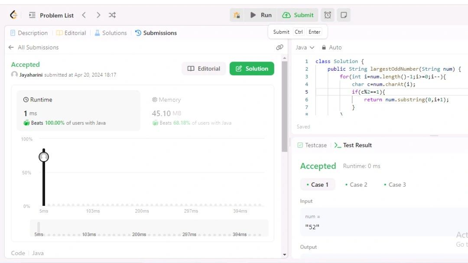Select Case 3 test case
The height and width of the screenshot is (263, 468).
[x=394, y=185]
